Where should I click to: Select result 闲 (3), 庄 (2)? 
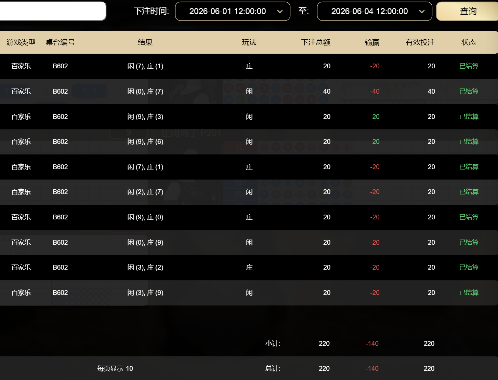[x=145, y=267]
